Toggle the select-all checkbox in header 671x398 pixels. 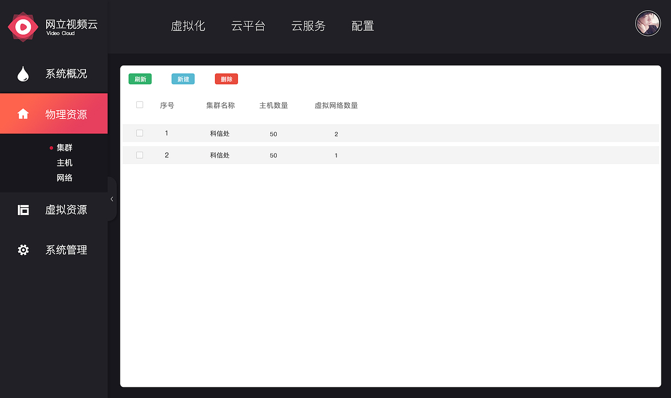[139, 105]
